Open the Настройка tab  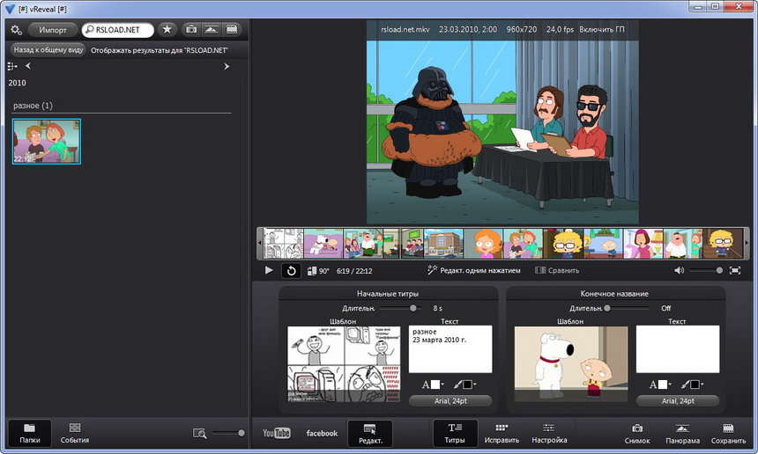tap(549, 433)
